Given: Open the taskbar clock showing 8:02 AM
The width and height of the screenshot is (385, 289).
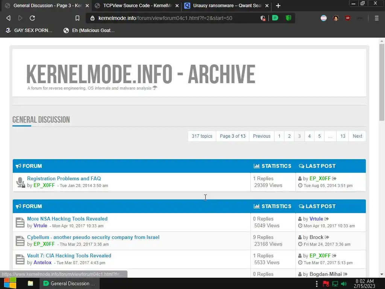Looking at the screenshot, I should point(364,284).
